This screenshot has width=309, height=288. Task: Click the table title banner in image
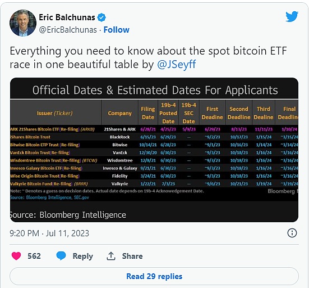point(154,90)
